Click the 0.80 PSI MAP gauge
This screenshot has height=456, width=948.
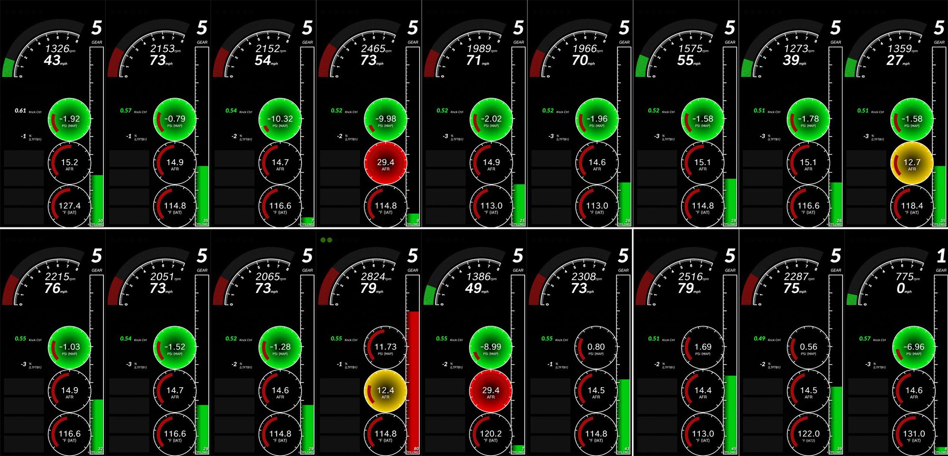(x=596, y=347)
